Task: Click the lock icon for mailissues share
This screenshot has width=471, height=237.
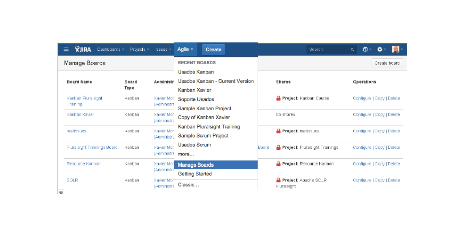Action: [x=278, y=131]
